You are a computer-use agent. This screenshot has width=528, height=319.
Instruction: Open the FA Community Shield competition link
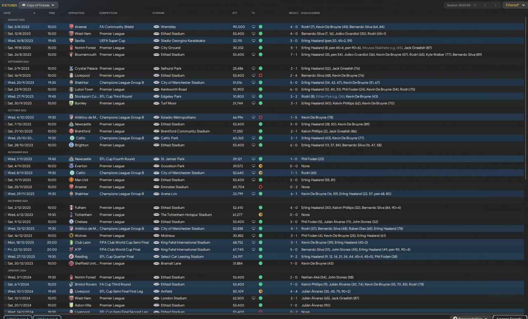pos(117,27)
